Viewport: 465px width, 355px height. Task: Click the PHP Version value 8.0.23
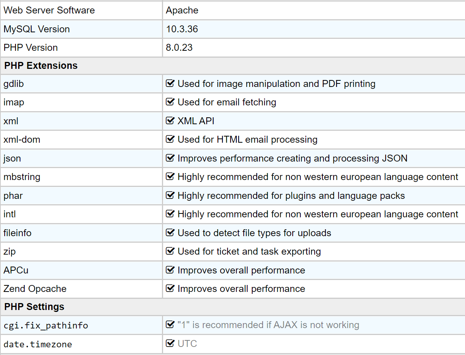coord(179,48)
